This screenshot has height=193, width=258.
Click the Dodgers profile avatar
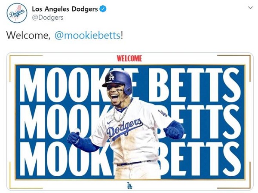16,14
